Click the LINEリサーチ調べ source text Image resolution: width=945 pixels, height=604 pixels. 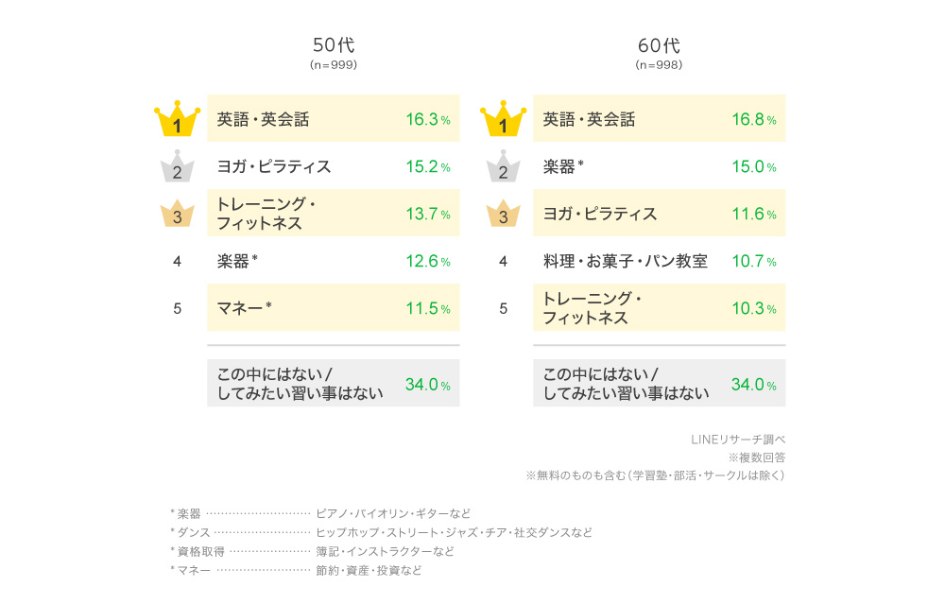point(738,440)
